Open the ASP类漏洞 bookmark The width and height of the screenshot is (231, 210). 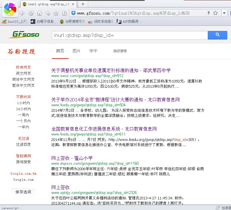pyautogui.click(x=128, y=21)
